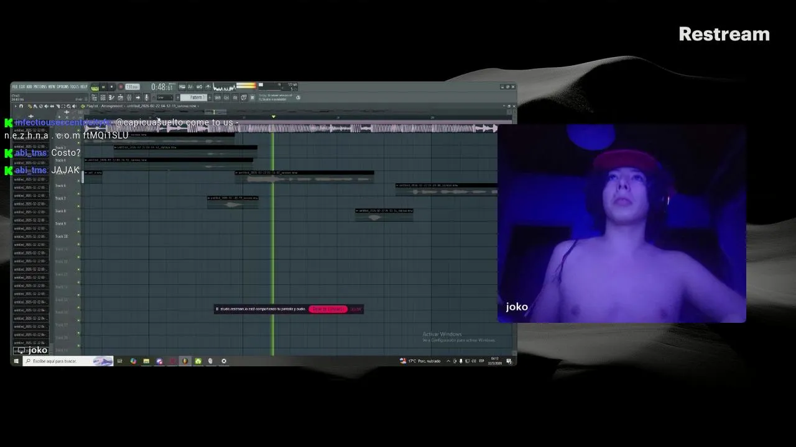Screen dimensions: 796x447
Task: Click the second view shortcut icon below the pause button
Action: tap(103, 97)
